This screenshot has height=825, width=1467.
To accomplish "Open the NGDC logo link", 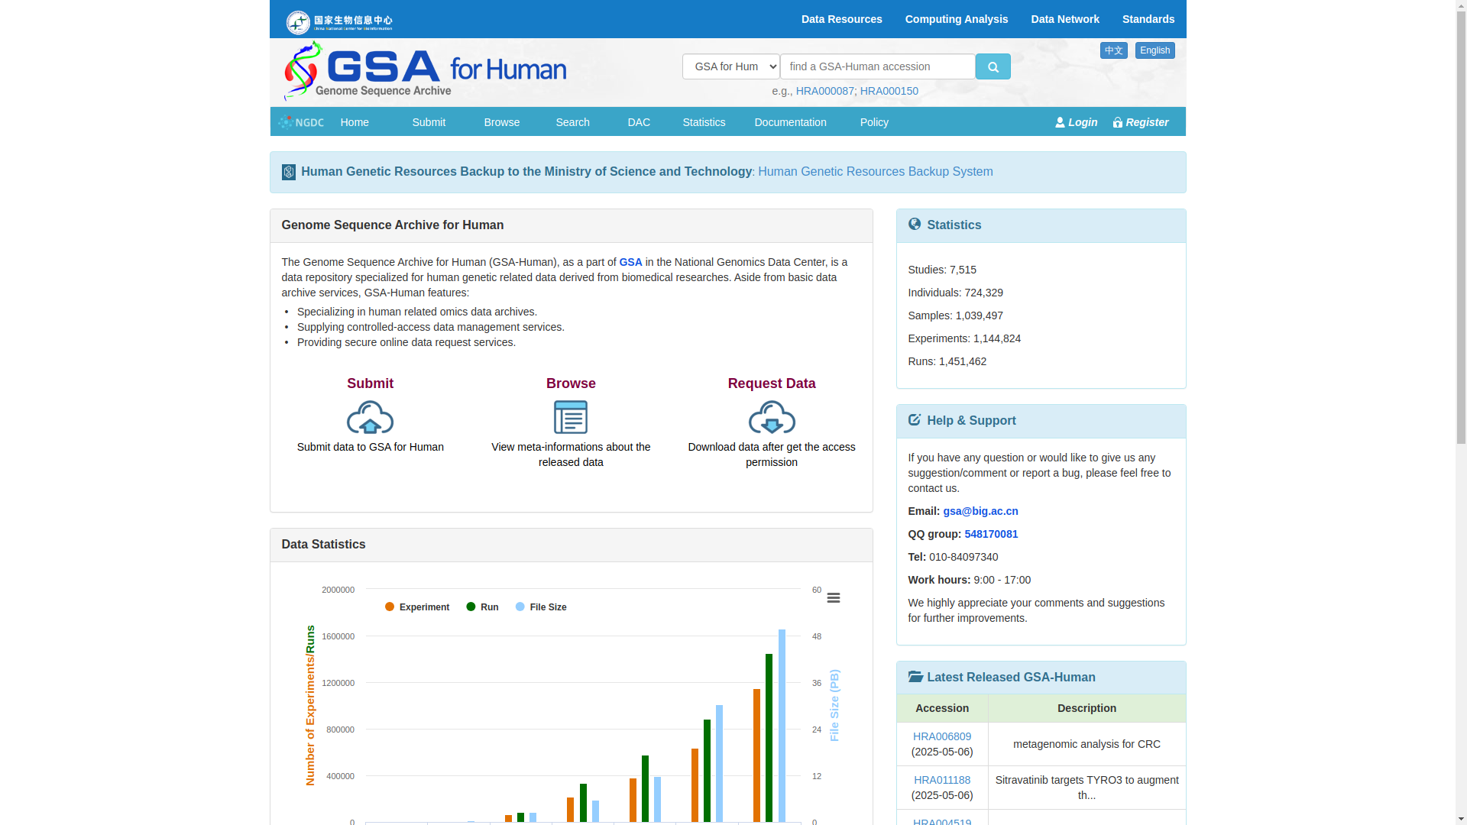I will 301,122.
